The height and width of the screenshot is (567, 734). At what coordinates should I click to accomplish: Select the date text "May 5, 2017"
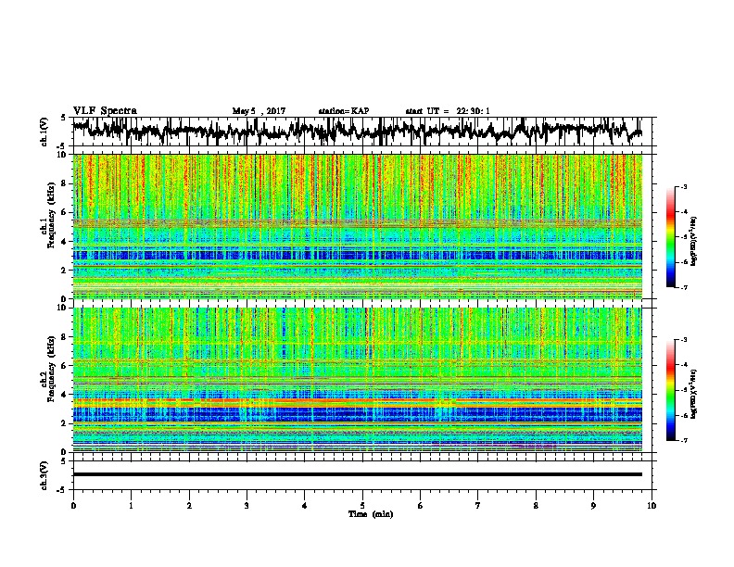pyautogui.click(x=259, y=111)
